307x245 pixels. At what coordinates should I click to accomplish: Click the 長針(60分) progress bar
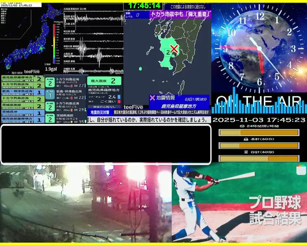click(259, 146)
